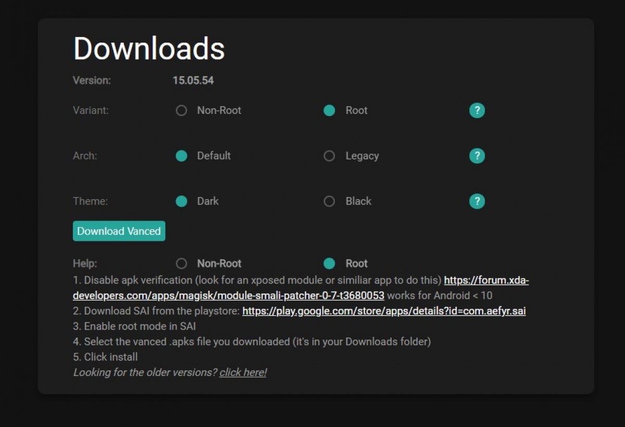Screen dimensions: 625x427
Task: Choose the Legacy arch option
Action: [x=329, y=156]
